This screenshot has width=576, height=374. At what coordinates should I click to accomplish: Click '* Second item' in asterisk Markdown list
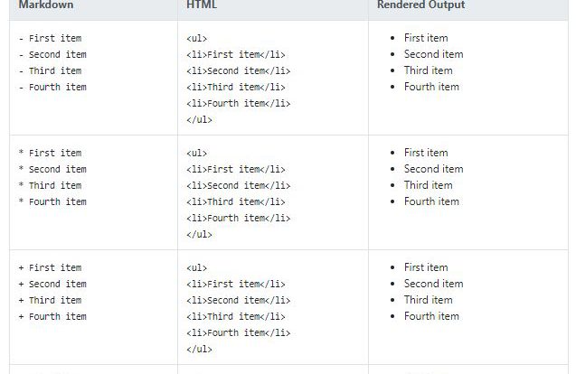pos(52,169)
